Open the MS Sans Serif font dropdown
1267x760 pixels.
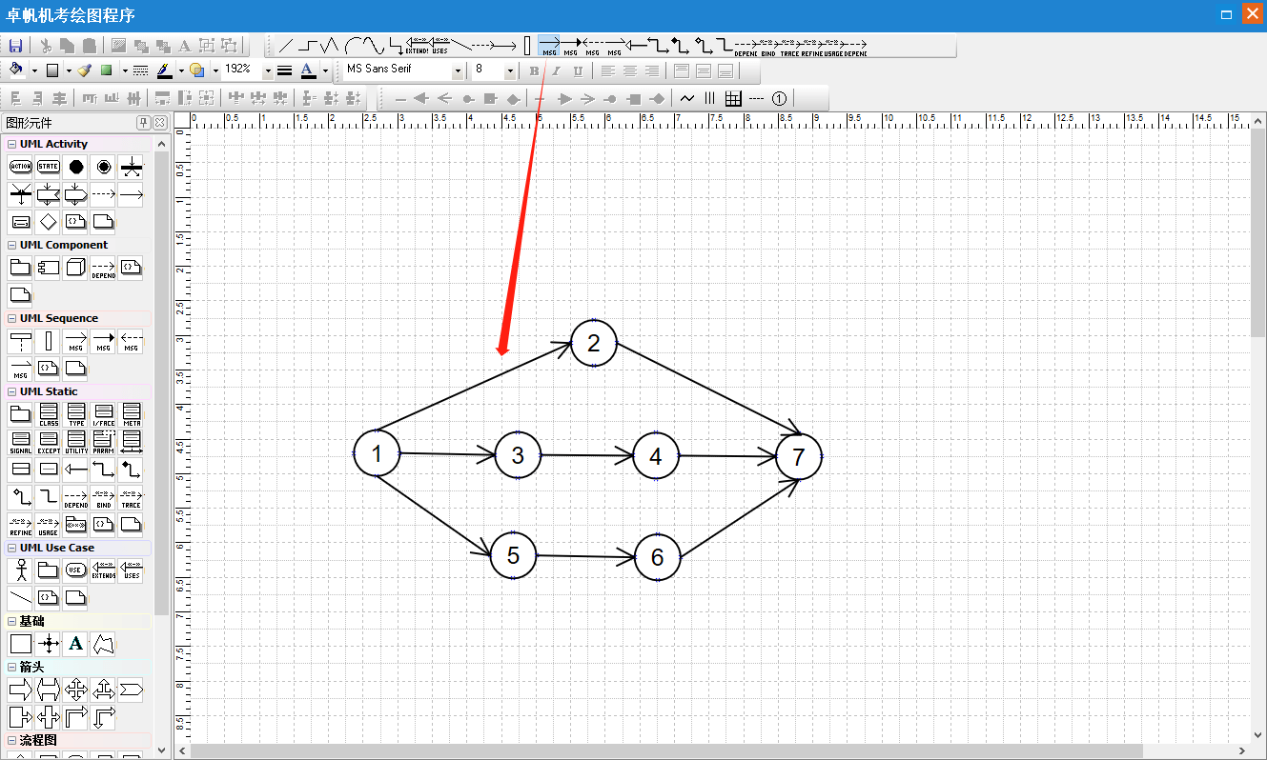pos(458,70)
